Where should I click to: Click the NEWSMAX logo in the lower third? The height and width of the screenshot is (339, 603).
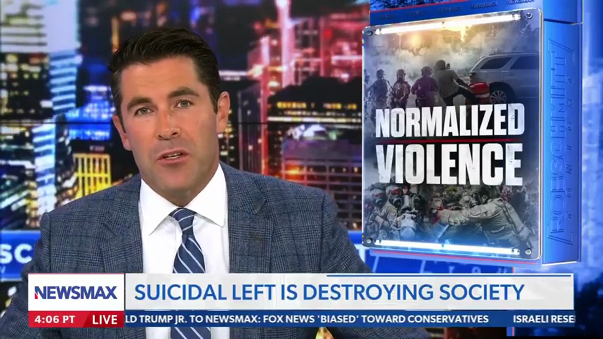(x=76, y=292)
